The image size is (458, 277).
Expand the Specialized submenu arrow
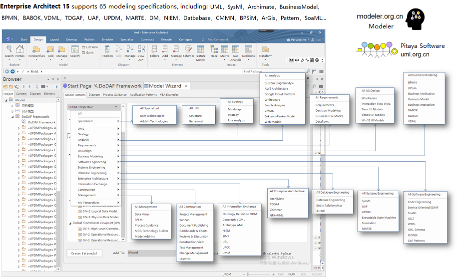(118, 121)
